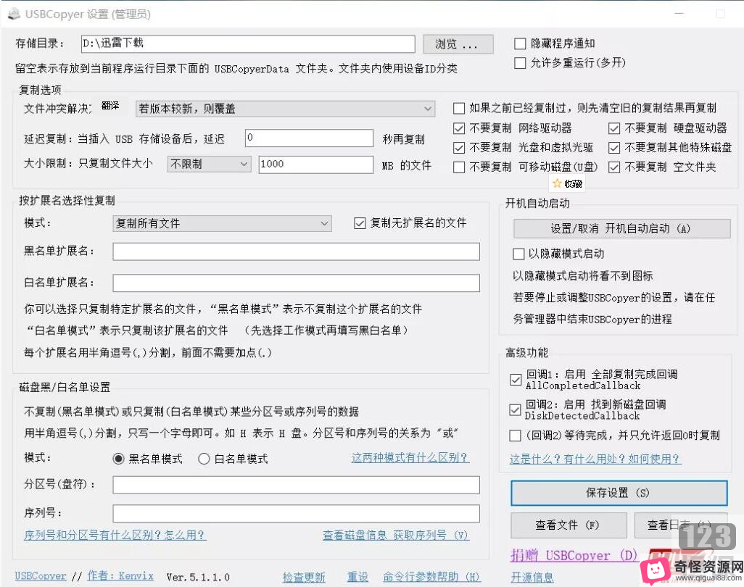Open 这两种模式有什么区别 link
This screenshot has height=587, width=744.
410,458
